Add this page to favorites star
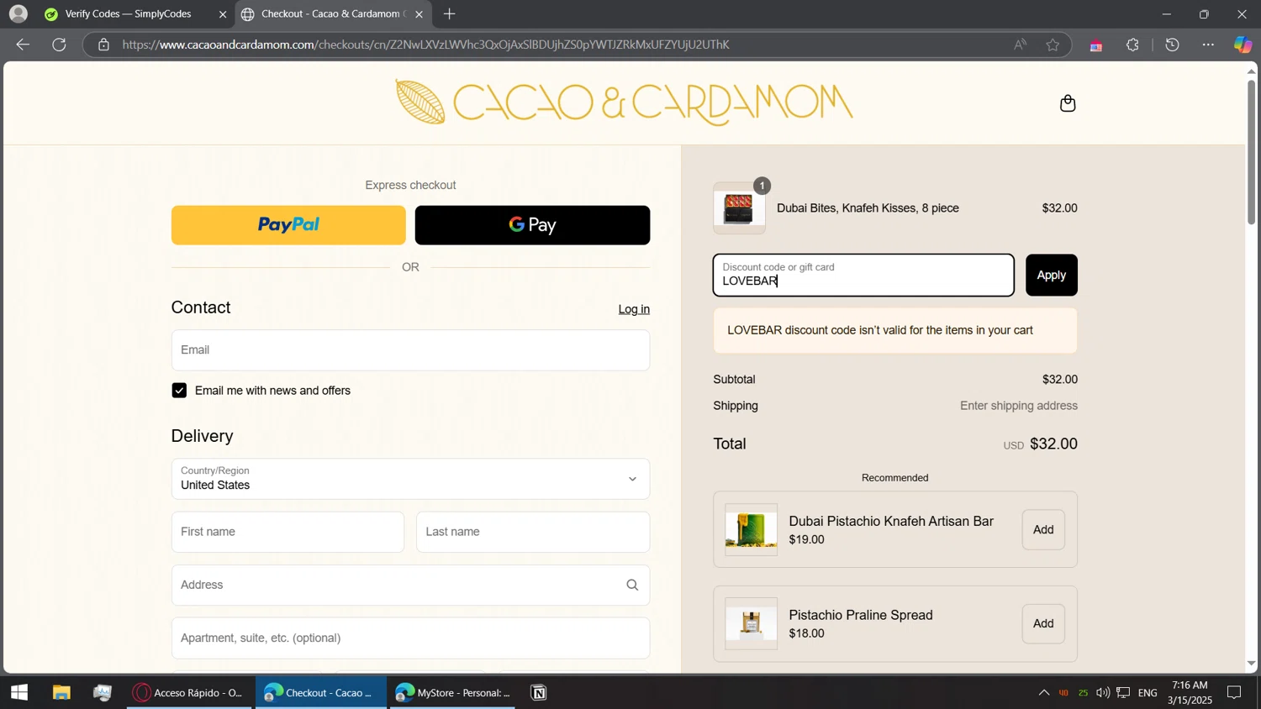The height and width of the screenshot is (709, 1261). [1053, 45]
